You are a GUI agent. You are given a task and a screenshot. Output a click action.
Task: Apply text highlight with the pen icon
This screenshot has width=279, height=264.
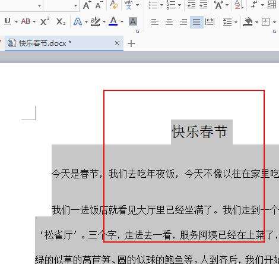coord(96,21)
